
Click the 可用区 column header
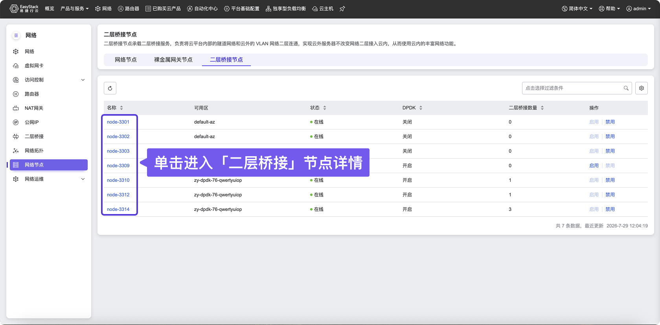coord(201,108)
